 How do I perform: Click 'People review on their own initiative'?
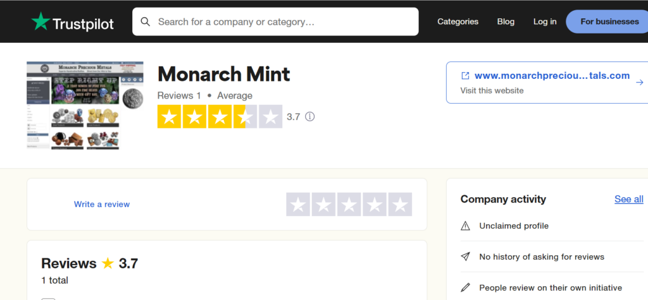[x=551, y=287]
